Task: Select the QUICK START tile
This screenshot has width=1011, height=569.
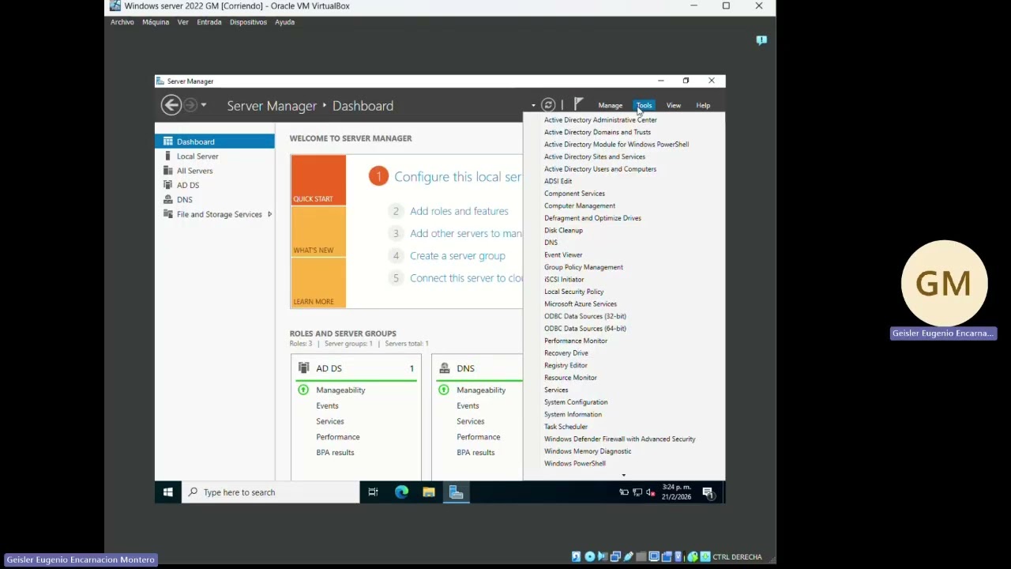Action: tap(318, 180)
